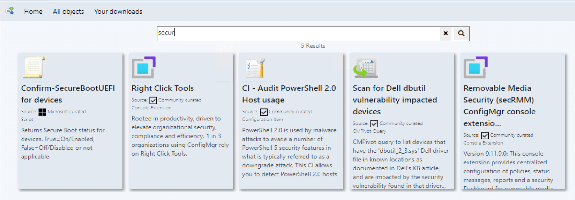Screen dimensions: 575x200
Task: Open Removable Media Security (secRMM) title
Action: pyautogui.click(x=499, y=106)
